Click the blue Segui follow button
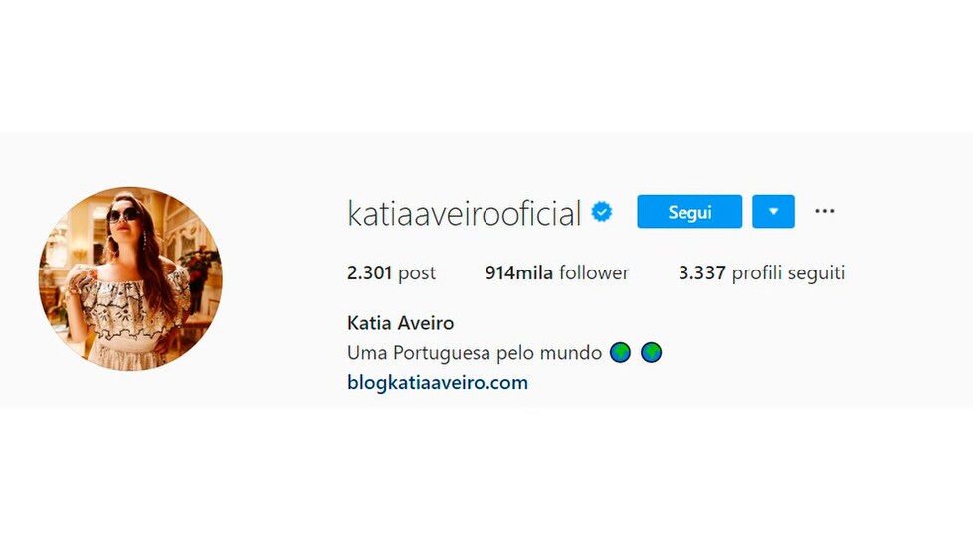This screenshot has height=541, width=973. point(689,212)
